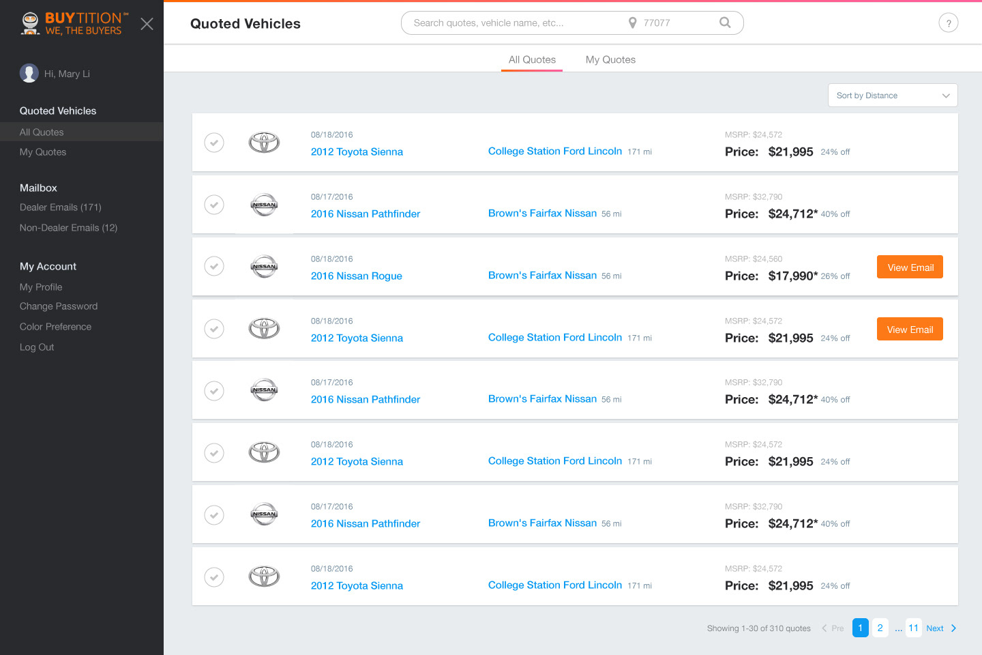Open Dealer Emails in the sidebar
The width and height of the screenshot is (982, 655).
click(60, 207)
